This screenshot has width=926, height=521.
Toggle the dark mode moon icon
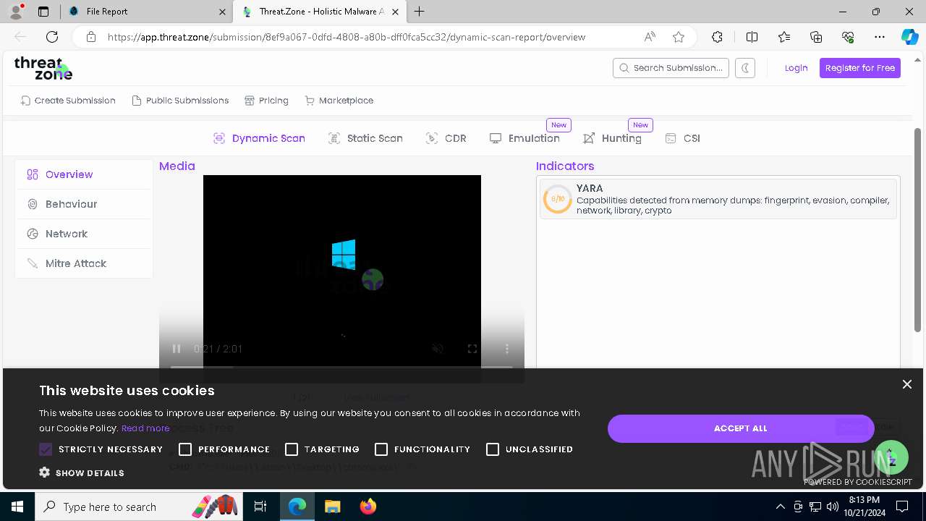pos(744,68)
